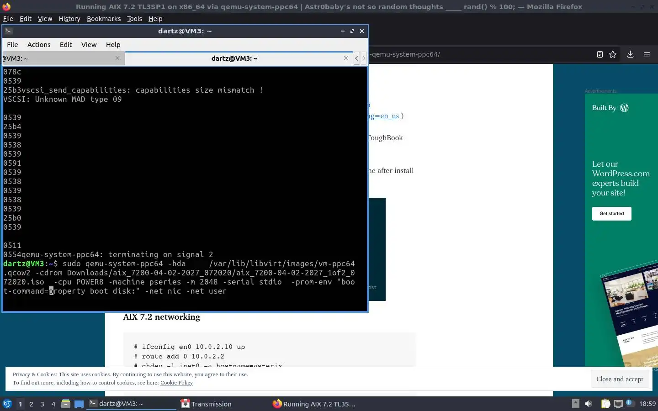Bookmark this page with the star icon
Screen dimensions: 658x411
[x=613, y=54]
